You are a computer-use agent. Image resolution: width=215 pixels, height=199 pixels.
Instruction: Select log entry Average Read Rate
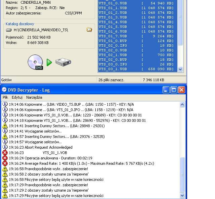81,163
